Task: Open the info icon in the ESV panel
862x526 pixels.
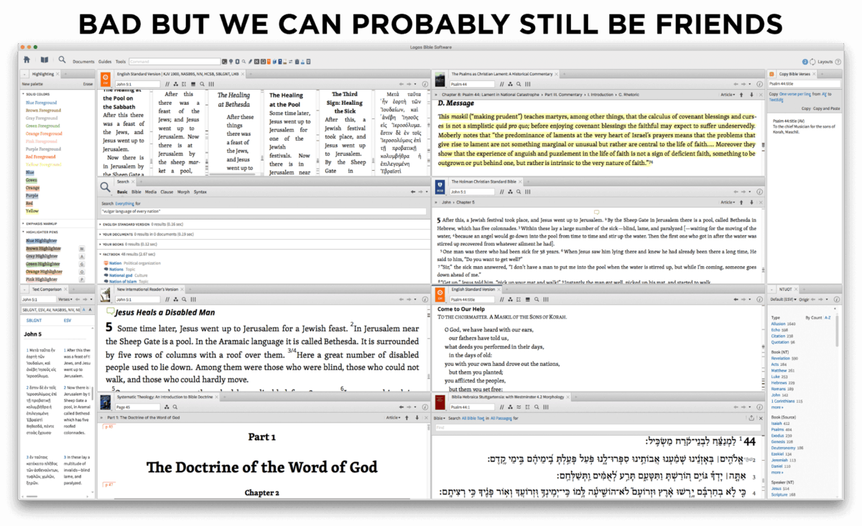Action: coord(425,84)
